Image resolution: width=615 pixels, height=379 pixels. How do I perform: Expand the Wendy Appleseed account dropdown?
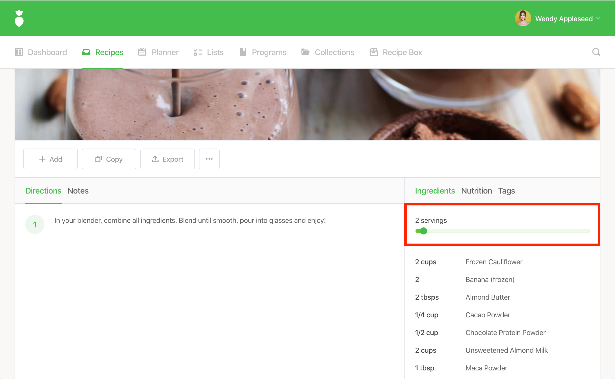pos(598,18)
